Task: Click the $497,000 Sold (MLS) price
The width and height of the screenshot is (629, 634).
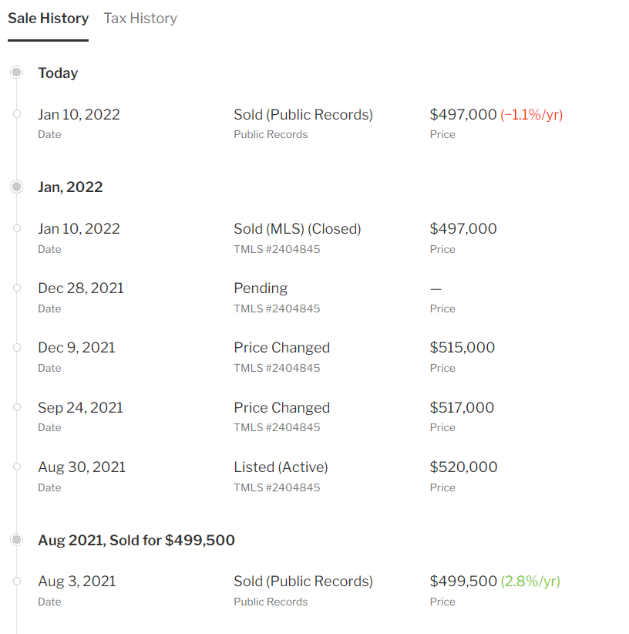Action: (x=462, y=229)
